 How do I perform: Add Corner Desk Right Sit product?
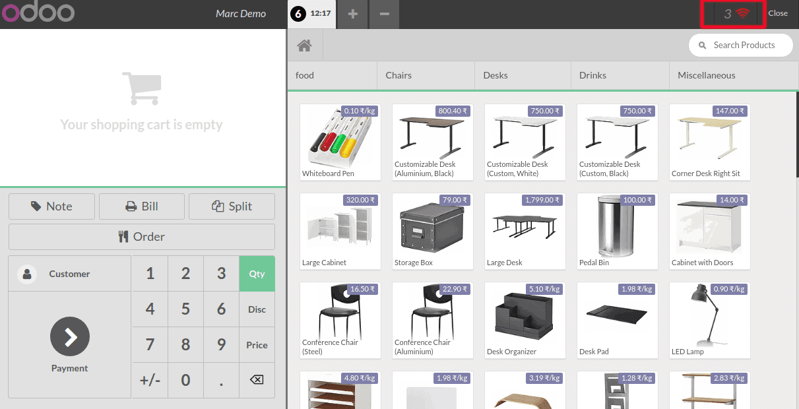click(710, 142)
